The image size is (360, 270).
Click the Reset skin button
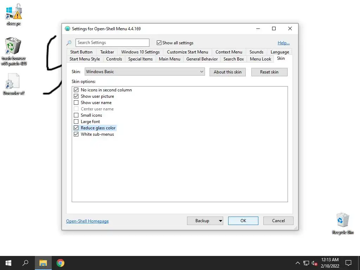coord(269,72)
